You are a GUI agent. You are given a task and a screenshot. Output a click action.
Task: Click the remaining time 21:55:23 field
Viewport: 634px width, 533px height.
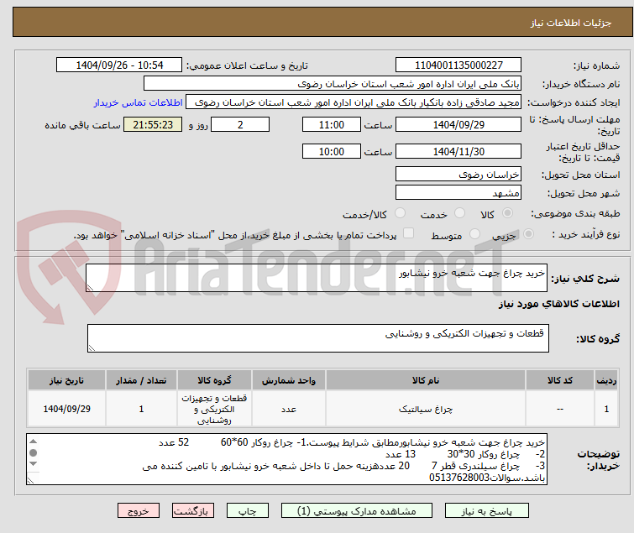[153, 124]
